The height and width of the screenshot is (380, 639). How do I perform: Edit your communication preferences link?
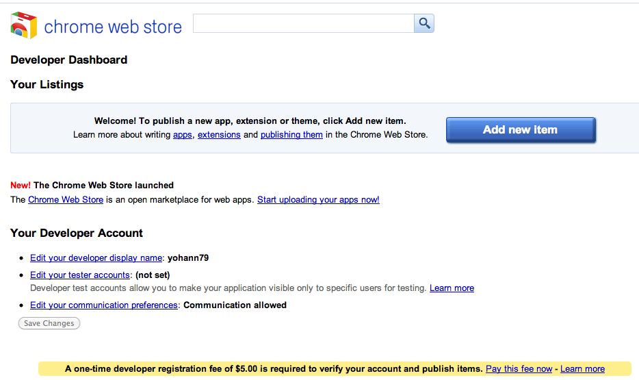click(x=104, y=305)
